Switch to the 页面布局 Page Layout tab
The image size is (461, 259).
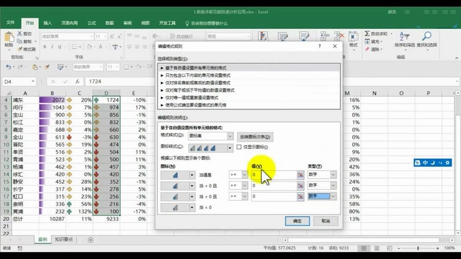[x=69, y=23]
